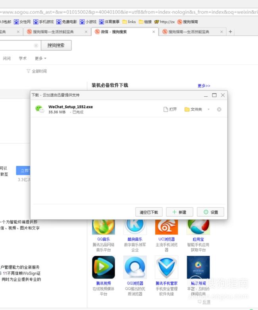Click the 腾讯视频 app icon
This screenshot has width=258, height=310.
click(x=103, y=267)
